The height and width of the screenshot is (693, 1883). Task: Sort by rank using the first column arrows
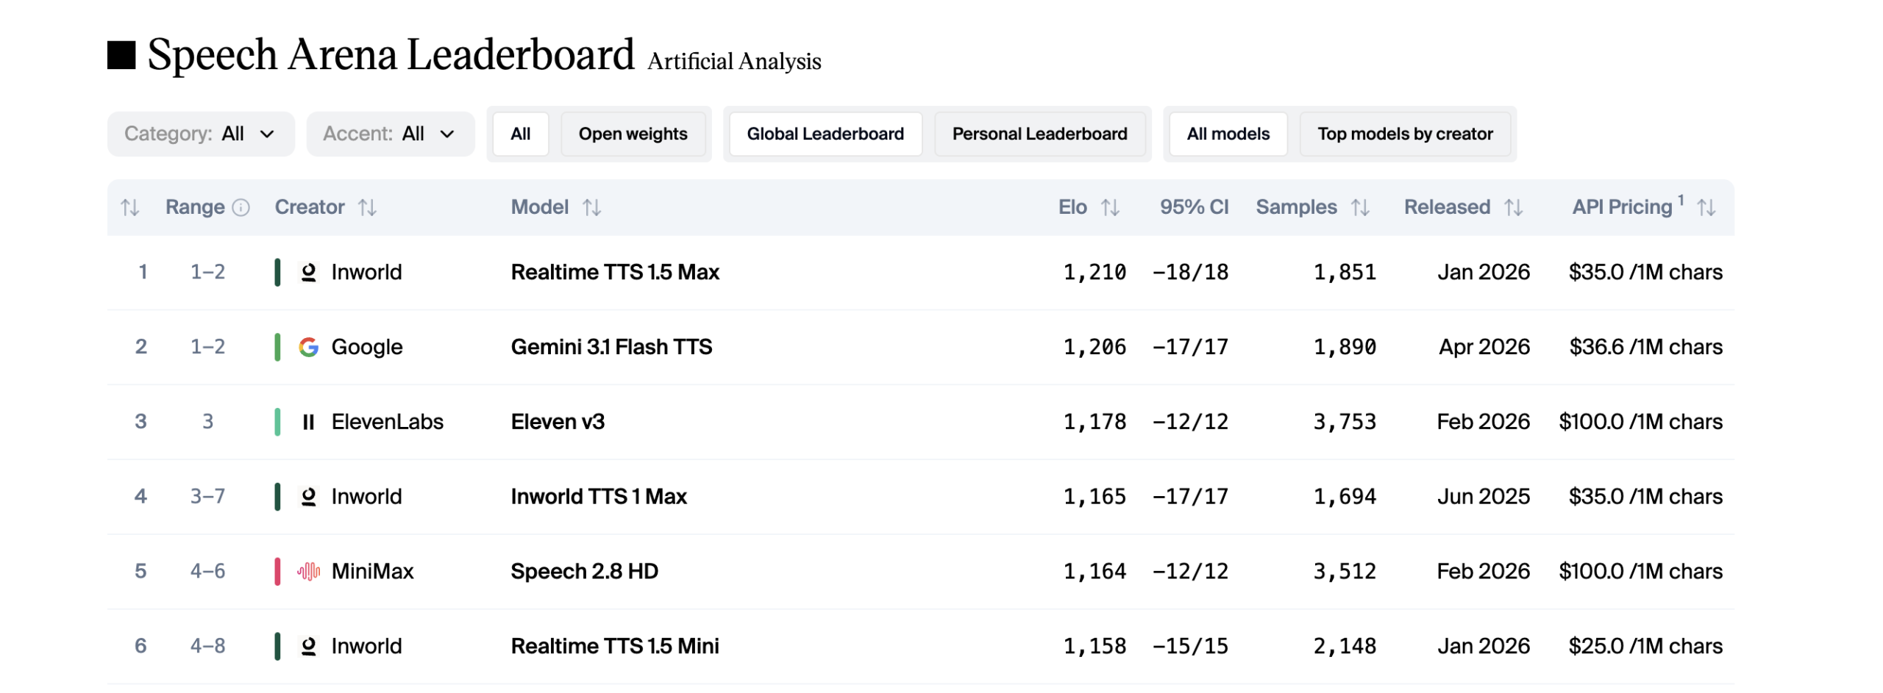pos(130,208)
